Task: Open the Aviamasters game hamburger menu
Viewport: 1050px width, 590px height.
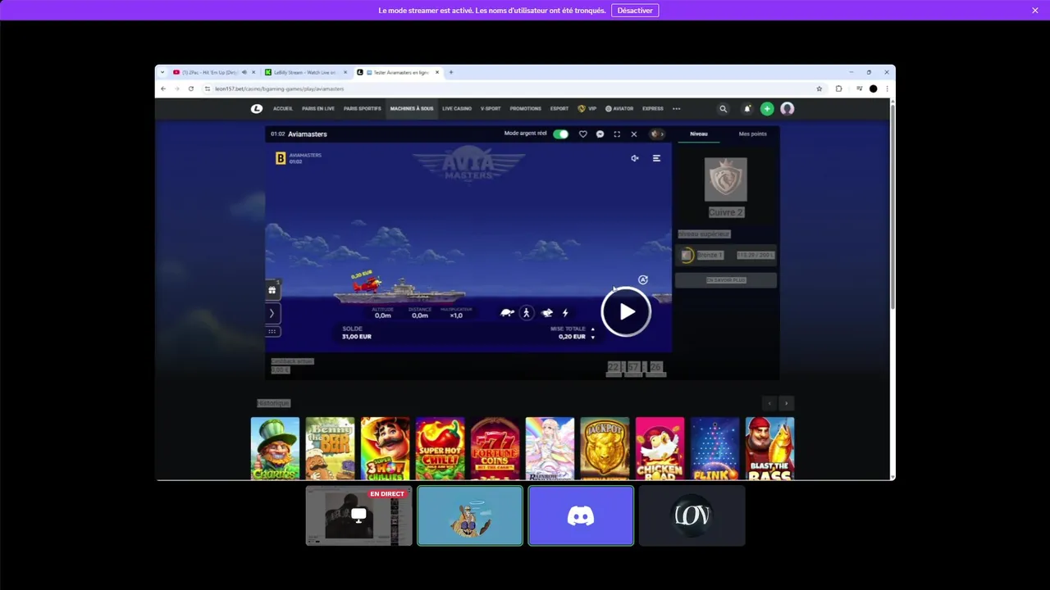Action: (656, 158)
